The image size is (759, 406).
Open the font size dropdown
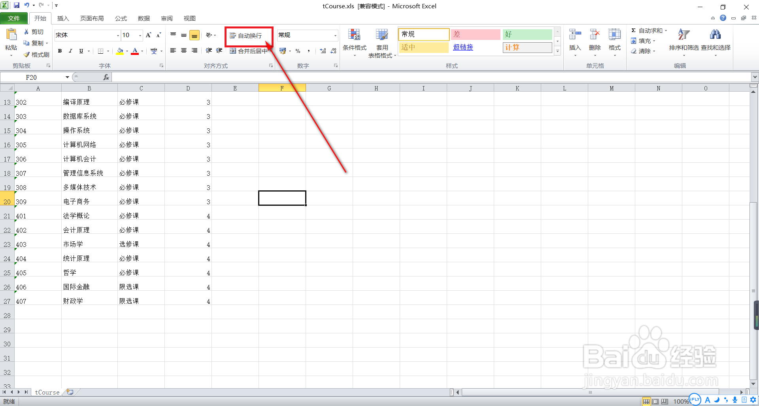(x=140, y=36)
